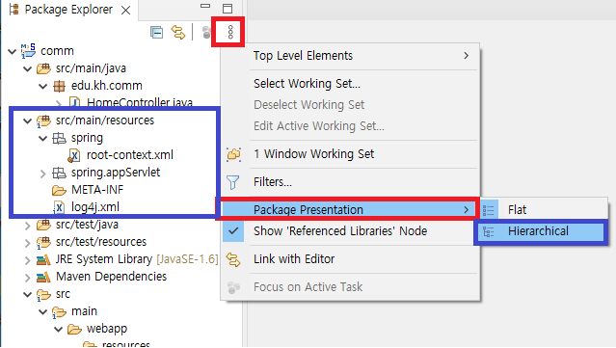Click the Focus on Active Task toolbar icon
Screen dimensions: 616x348
[206, 32]
